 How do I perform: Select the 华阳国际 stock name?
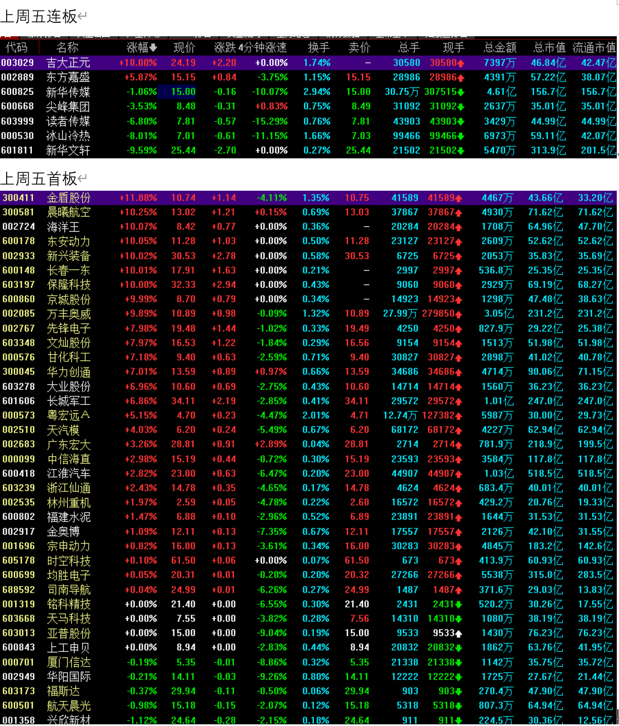tap(69, 676)
